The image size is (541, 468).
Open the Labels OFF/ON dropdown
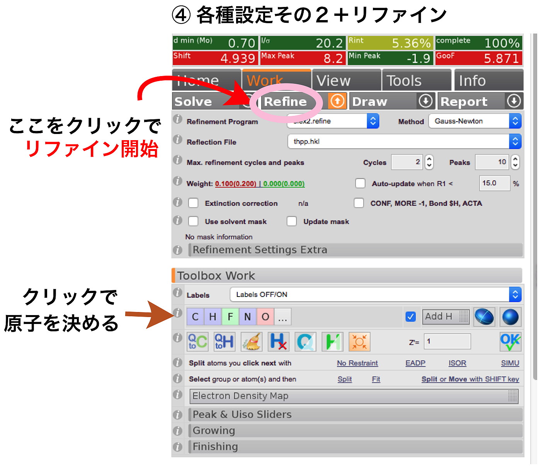[x=514, y=294]
